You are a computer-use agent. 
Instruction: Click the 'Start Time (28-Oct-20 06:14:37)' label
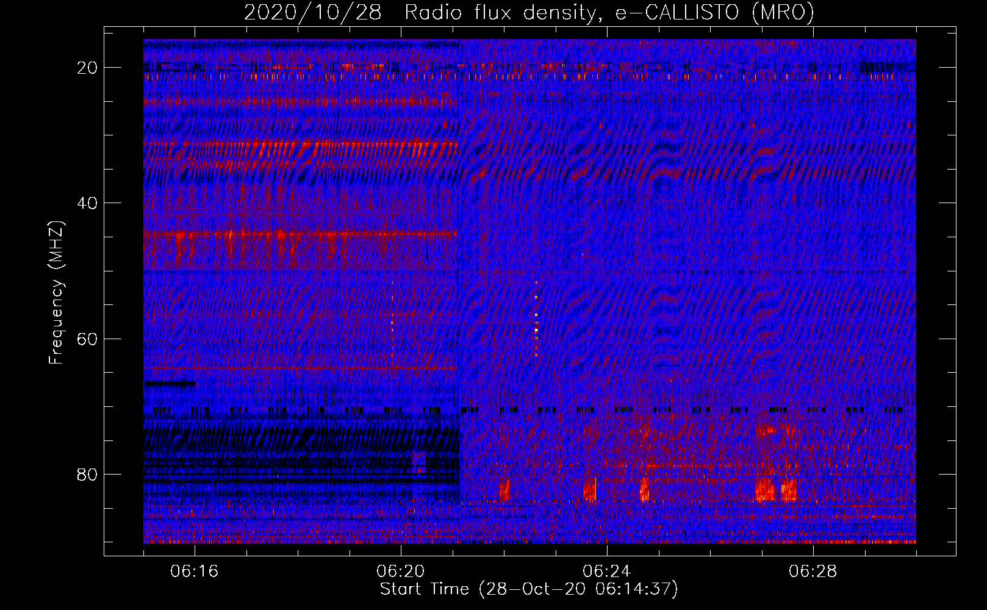click(x=529, y=589)
